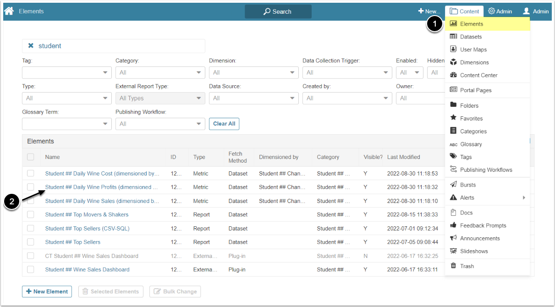Click the Favorites star icon
555x307 pixels.
[x=453, y=118]
